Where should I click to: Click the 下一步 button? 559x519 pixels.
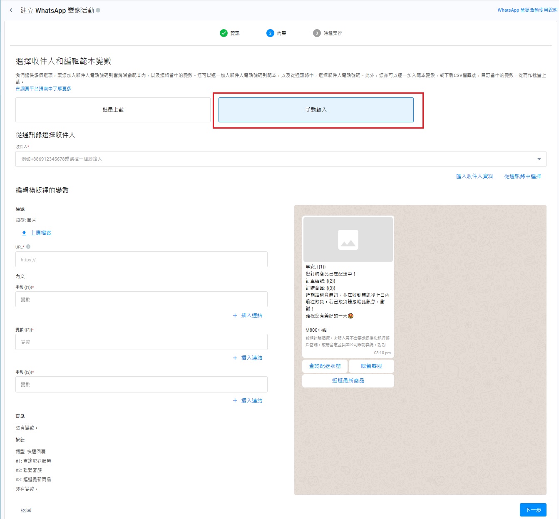tap(533, 510)
